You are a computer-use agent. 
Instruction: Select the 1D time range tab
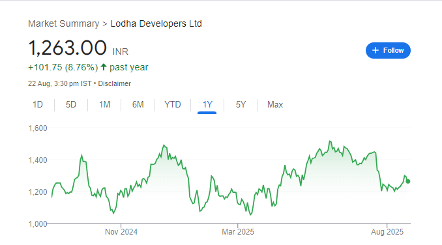coord(38,105)
